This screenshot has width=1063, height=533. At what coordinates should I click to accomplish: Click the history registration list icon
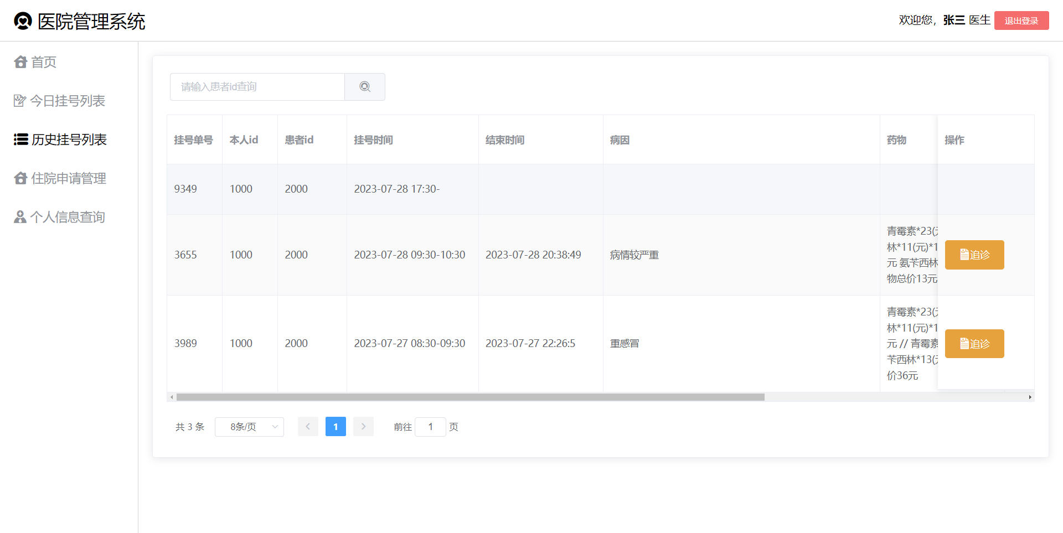click(x=20, y=139)
